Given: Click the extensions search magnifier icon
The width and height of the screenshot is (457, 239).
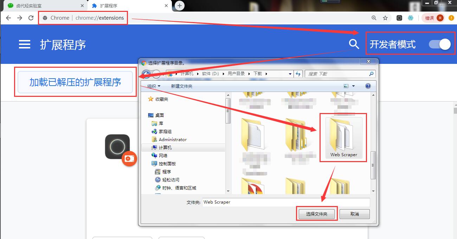Looking at the screenshot, I should pos(354,44).
